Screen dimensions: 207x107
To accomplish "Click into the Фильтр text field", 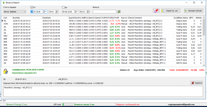I will [x=105, y=12].
